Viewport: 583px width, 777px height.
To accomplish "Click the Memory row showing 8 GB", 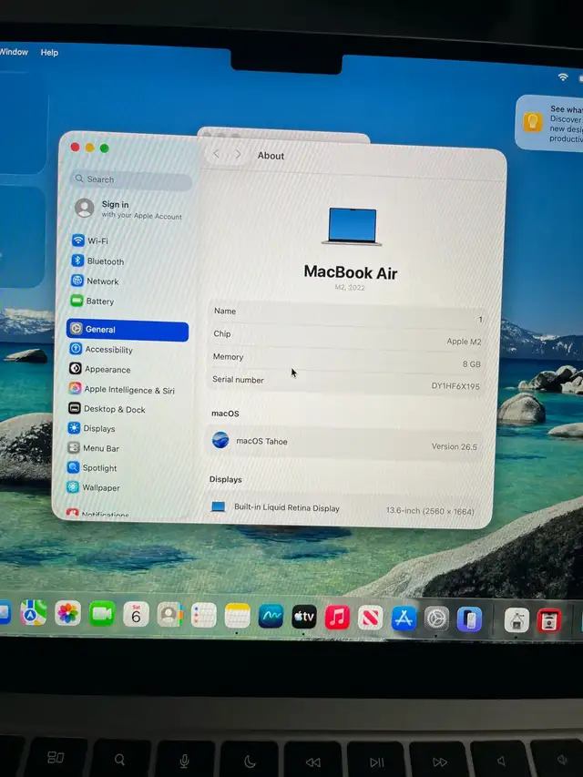I will (x=345, y=359).
